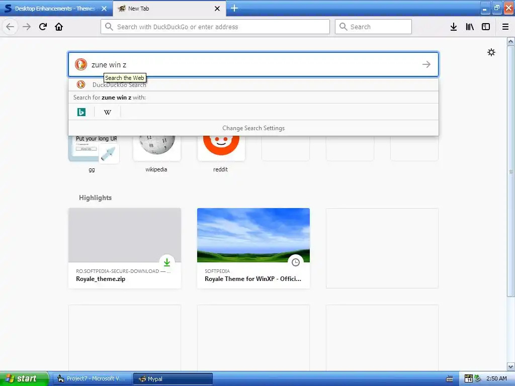Image resolution: width=515 pixels, height=386 pixels.
Task: Click the Forward navigation arrow
Action: [27, 27]
